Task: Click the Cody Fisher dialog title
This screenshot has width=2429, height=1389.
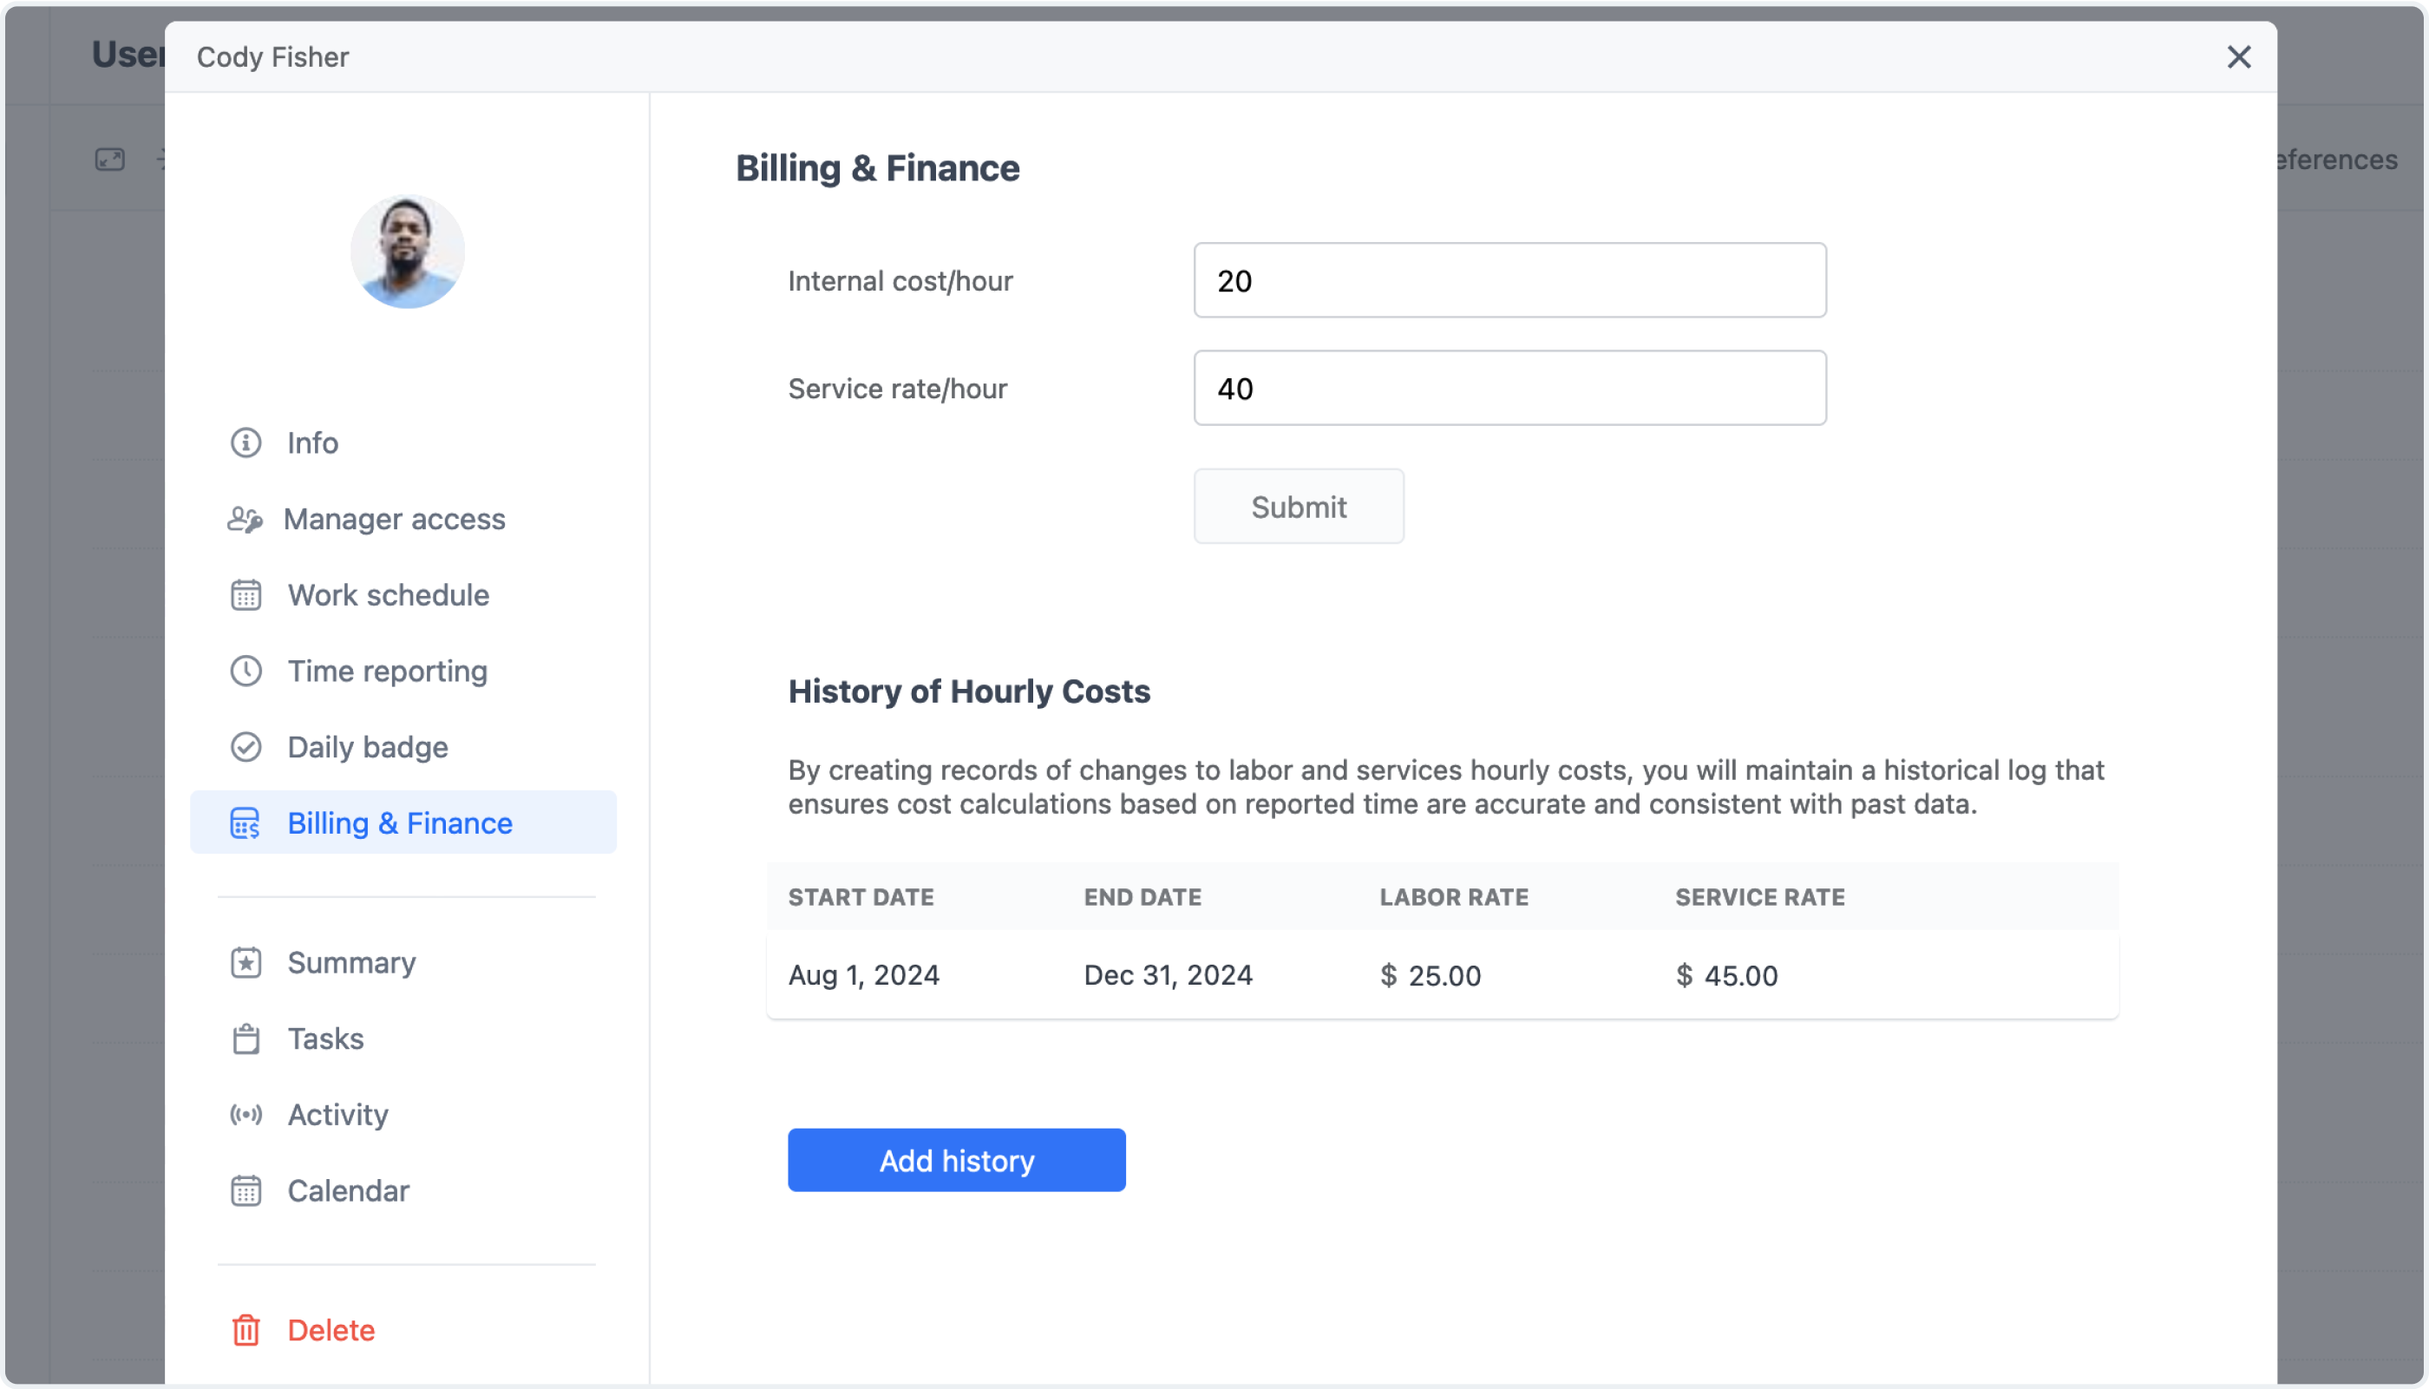Action: point(272,57)
